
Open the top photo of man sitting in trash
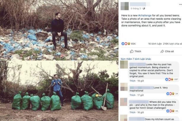point(59,30)
